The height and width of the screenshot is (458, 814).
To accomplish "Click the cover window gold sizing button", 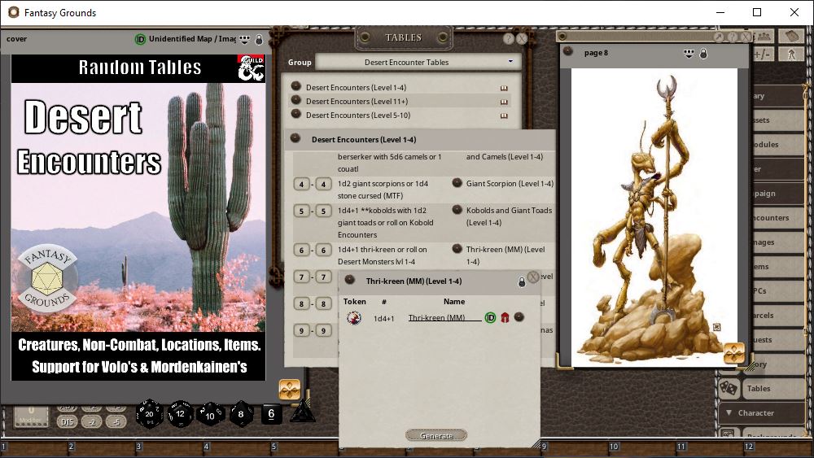I will (x=290, y=389).
